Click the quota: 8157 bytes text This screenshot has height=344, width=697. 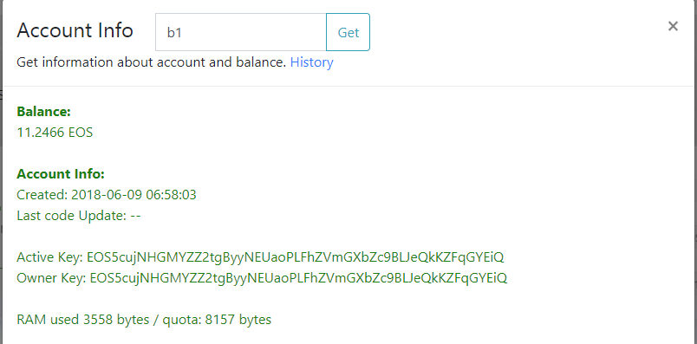pyautogui.click(x=217, y=320)
